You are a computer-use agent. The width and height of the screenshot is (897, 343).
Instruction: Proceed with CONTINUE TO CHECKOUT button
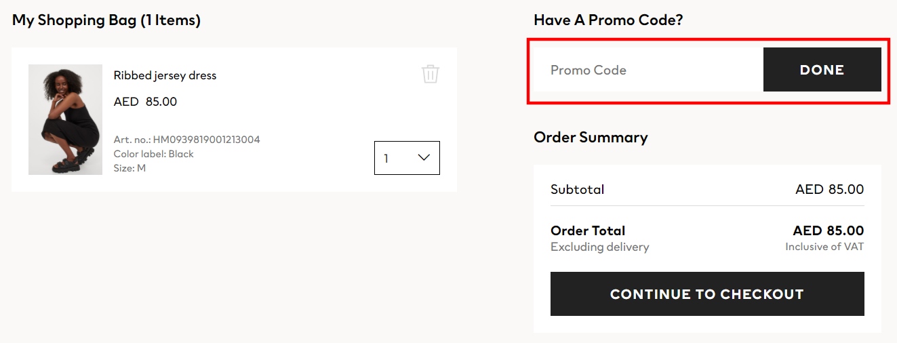707,294
